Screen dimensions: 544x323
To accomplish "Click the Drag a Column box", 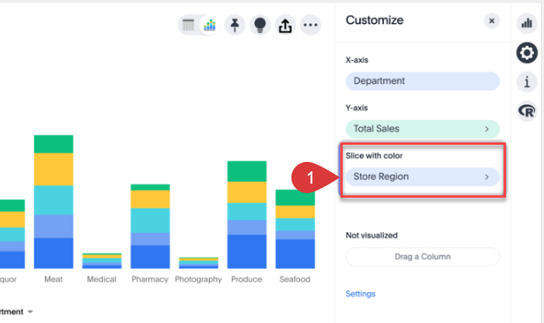I will click(x=422, y=257).
